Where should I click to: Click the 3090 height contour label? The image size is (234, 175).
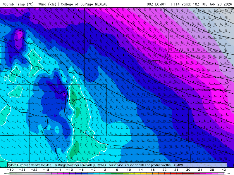point(47,84)
